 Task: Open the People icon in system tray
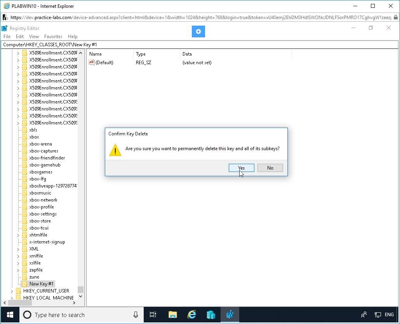point(364,315)
